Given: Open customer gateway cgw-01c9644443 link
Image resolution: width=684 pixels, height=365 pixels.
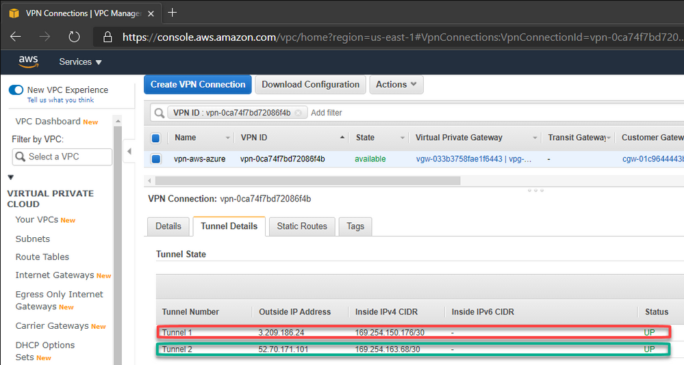Looking at the screenshot, I should click(x=653, y=159).
